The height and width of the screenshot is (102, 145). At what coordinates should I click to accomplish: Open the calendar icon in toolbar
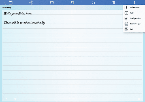point(10,3)
